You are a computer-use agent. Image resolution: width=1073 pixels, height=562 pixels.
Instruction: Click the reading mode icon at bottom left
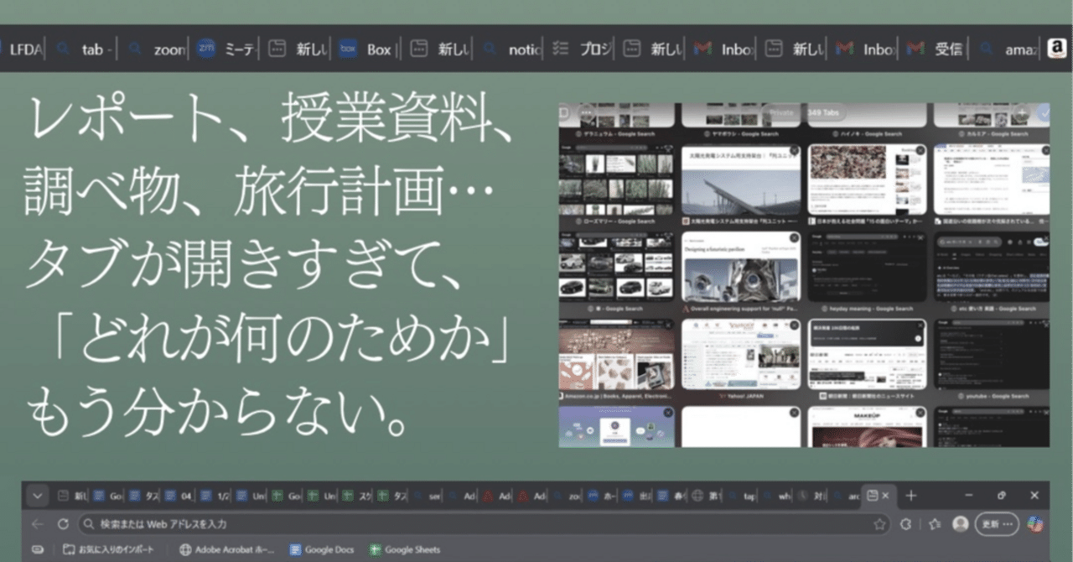38,549
